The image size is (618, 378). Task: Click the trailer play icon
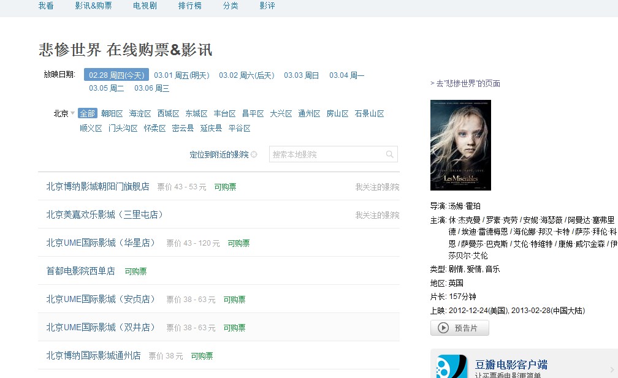[x=443, y=328]
